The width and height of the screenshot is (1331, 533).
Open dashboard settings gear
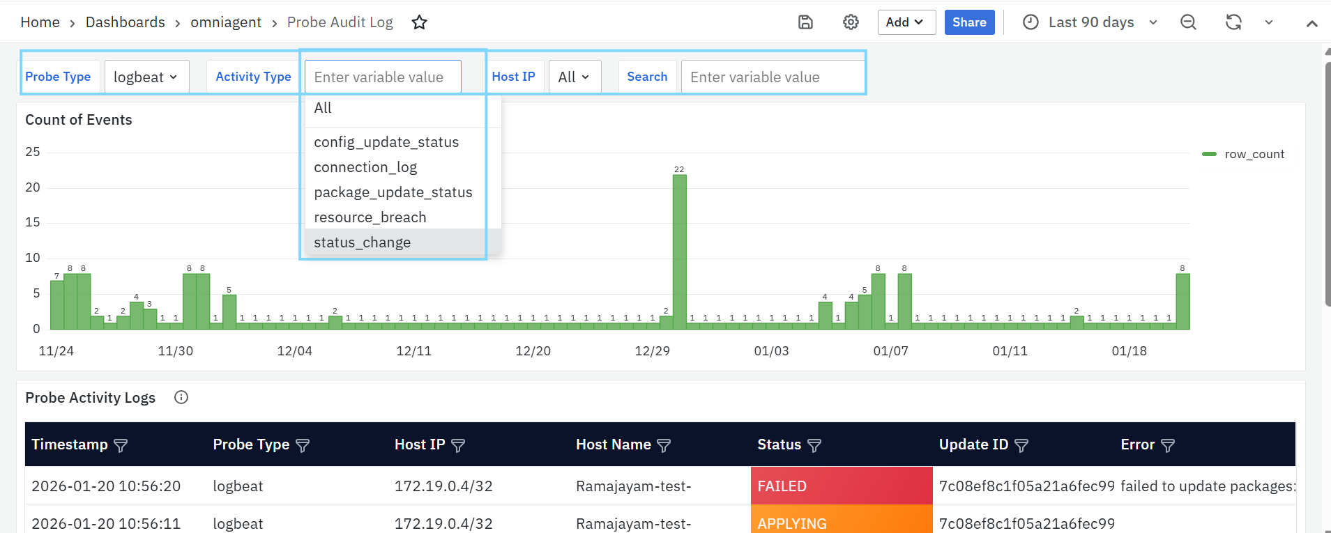tap(851, 22)
